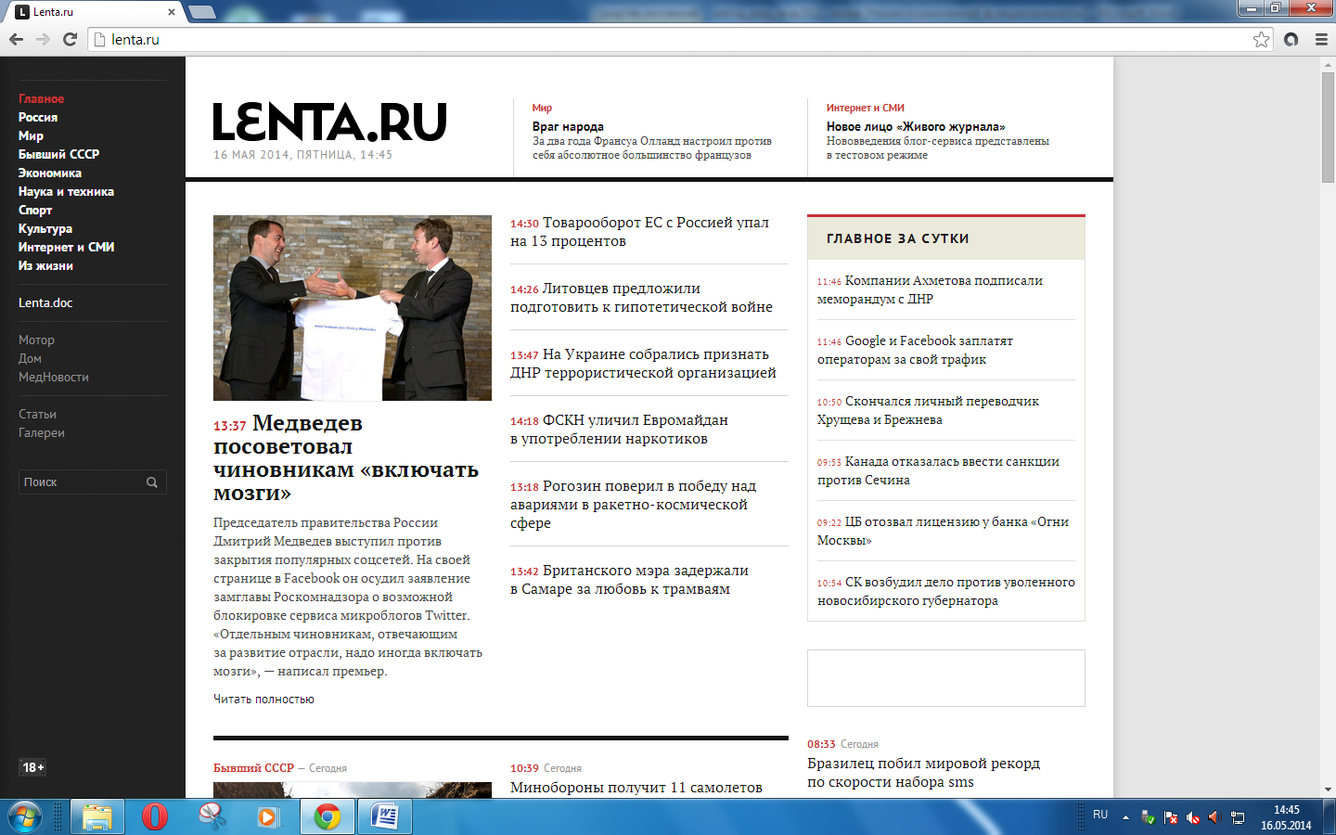Click the red Бывший СССР label above lower article
The width and height of the screenshot is (1336, 835).
(253, 768)
